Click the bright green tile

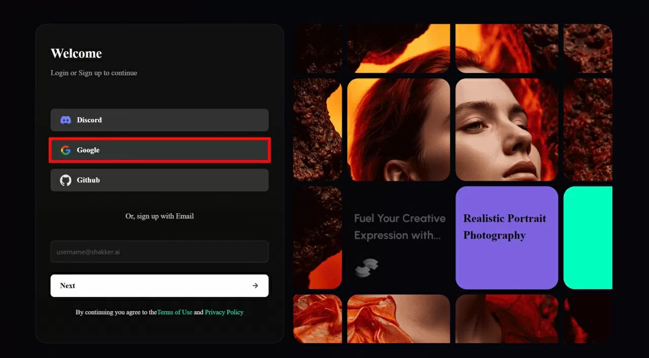tap(588, 238)
